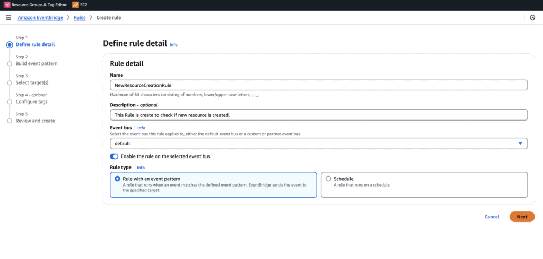Click the Step 3 circle indicator
543x259 pixels.
(10, 83)
